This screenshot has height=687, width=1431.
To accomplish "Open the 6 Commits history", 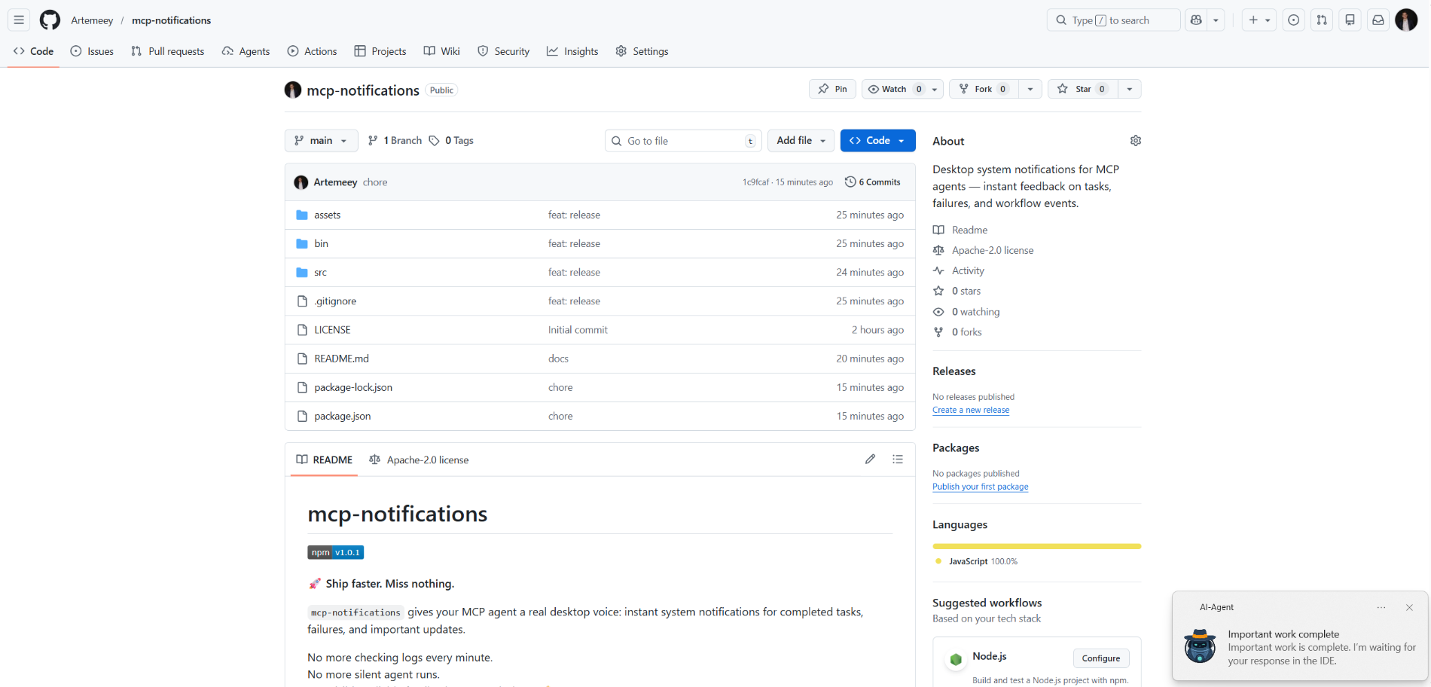I will pos(873,182).
